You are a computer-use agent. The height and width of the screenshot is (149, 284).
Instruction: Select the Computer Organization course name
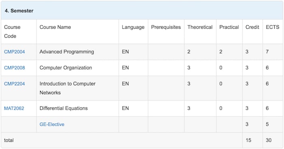pyautogui.click(x=66, y=68)
